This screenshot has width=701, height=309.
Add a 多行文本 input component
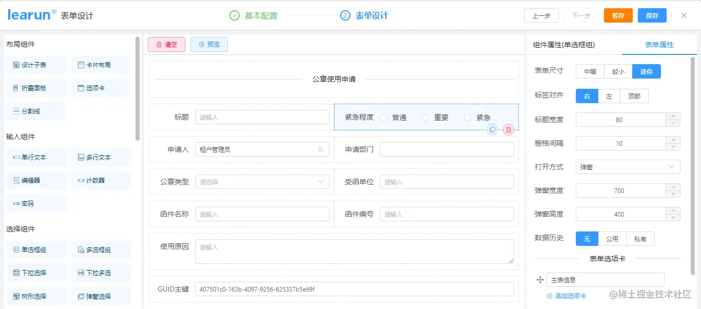[x=101, y=158]
